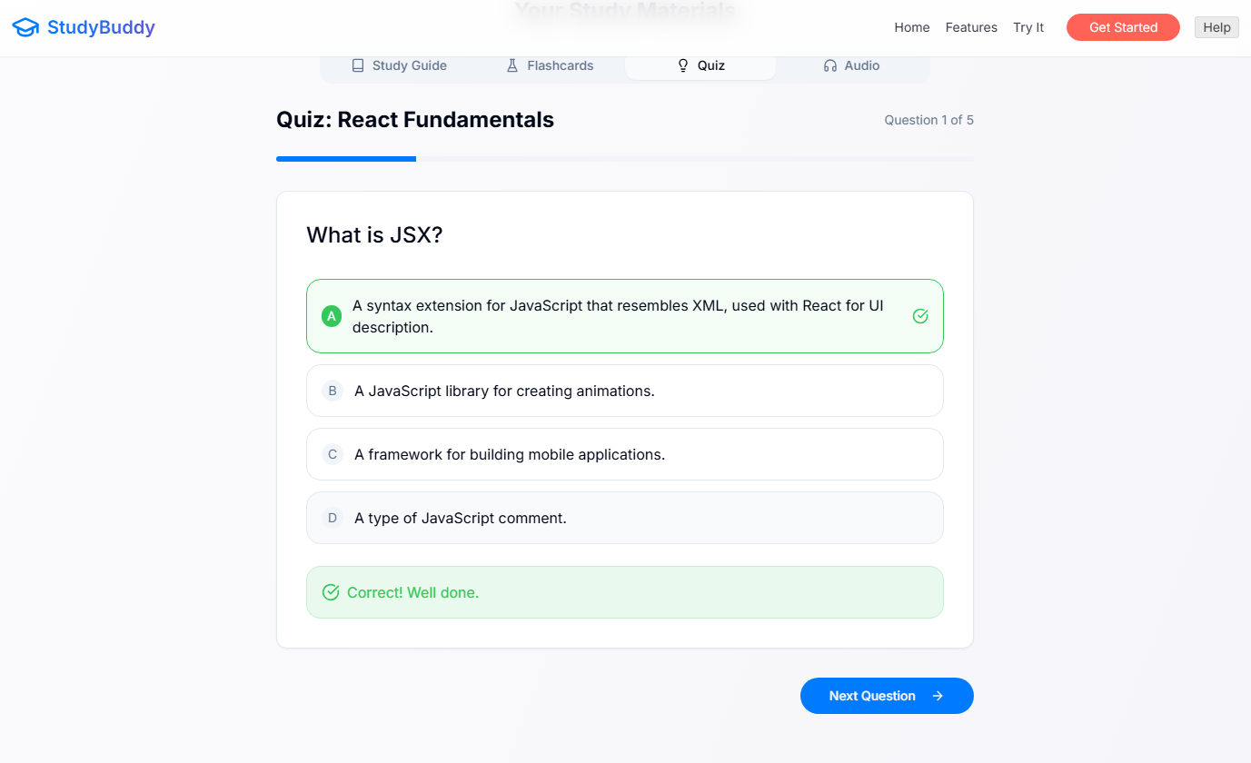
Task: Open the Study Guide tab
Action: (399, 65)
